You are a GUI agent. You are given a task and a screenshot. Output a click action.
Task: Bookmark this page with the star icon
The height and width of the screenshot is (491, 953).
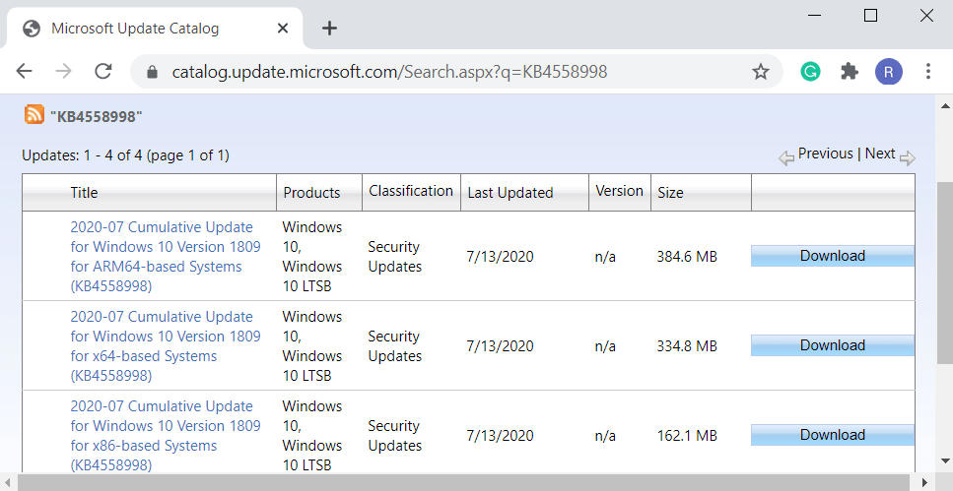click(761, 72)
